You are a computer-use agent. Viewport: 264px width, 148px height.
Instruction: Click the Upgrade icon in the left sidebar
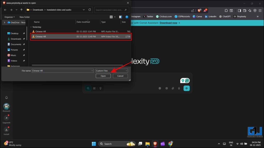[6, 118]
